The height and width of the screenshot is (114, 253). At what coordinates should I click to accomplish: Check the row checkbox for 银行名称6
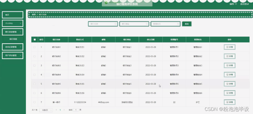[x=34, y=93]
